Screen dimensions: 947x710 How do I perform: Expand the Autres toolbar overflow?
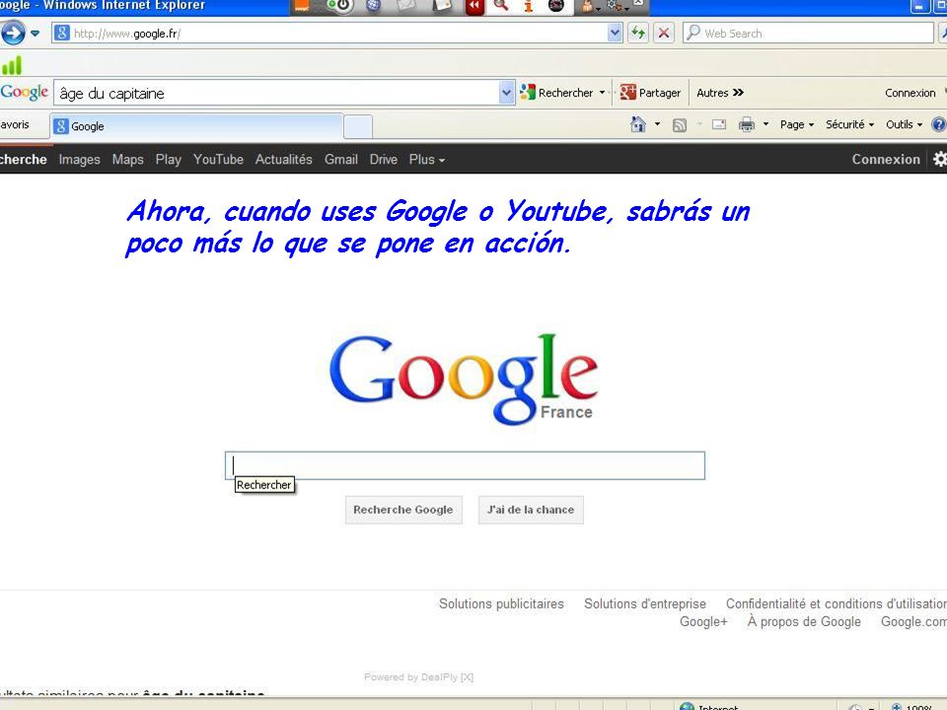720,93
